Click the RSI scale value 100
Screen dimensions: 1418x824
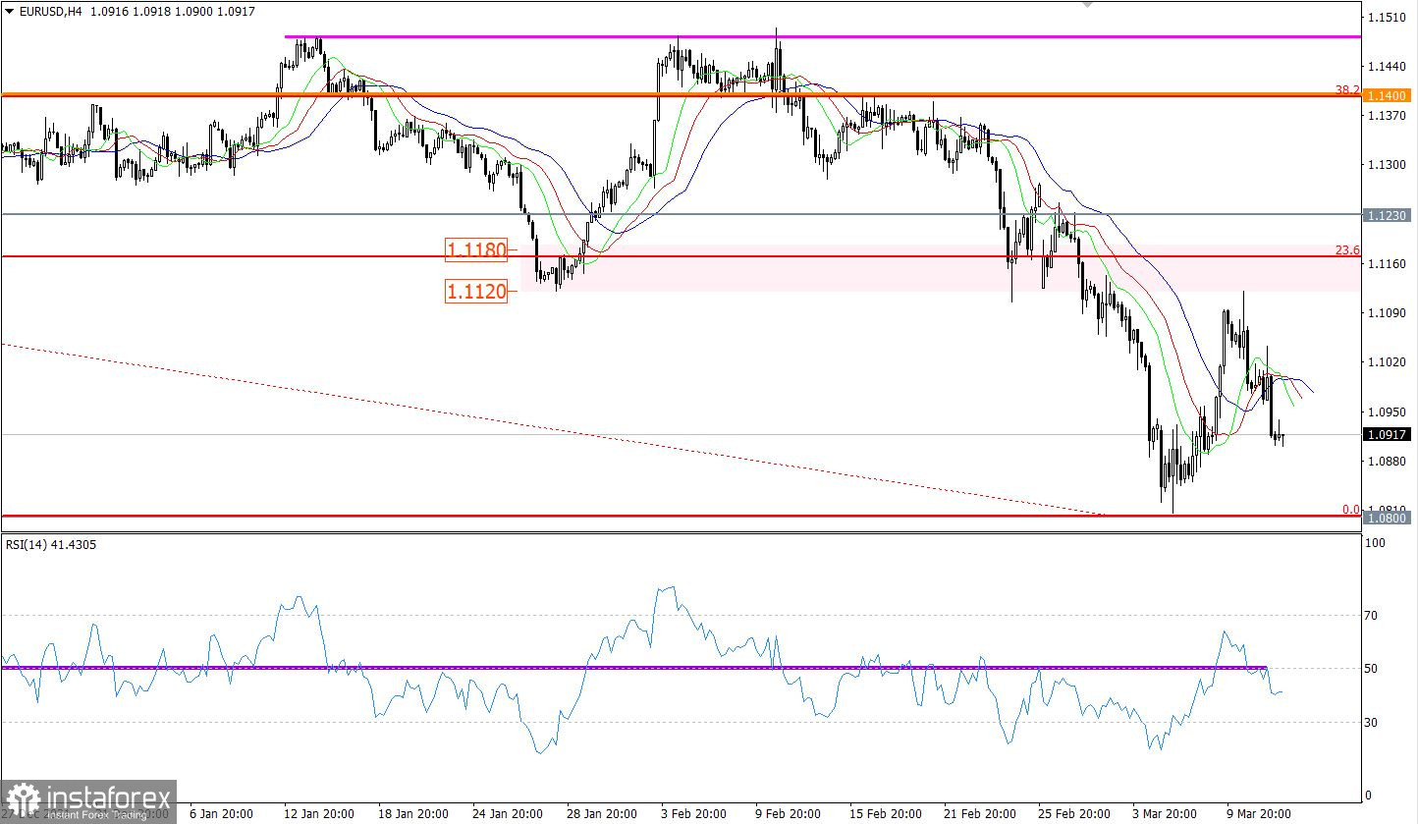1375,543
